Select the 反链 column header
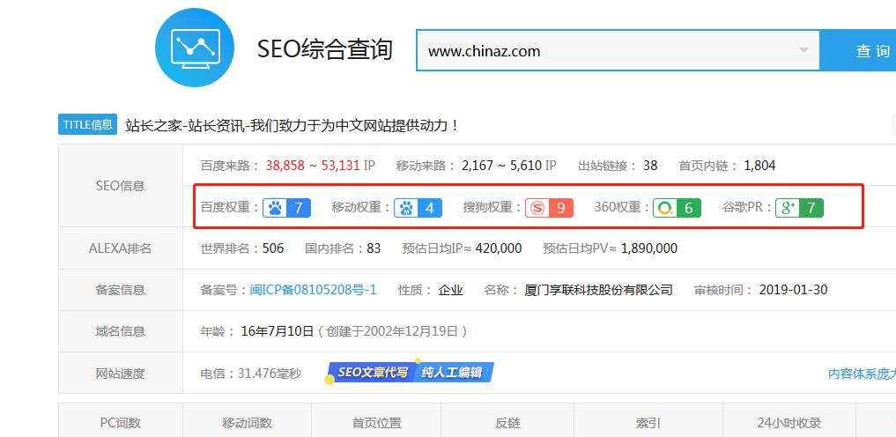The height and width of the screenshot is (437, 896). click(x=507, y=423)
